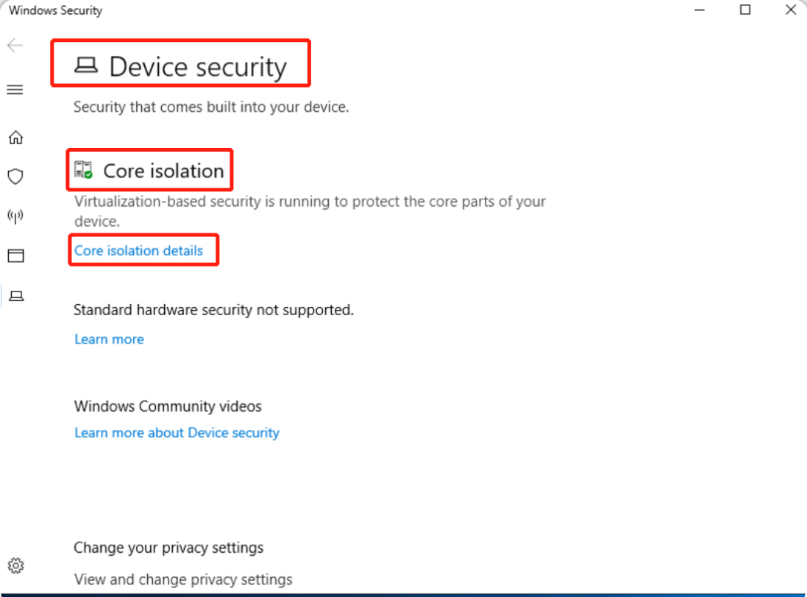Open App & browser control window icon
This screenshot has height=597, width=807.
15,255
